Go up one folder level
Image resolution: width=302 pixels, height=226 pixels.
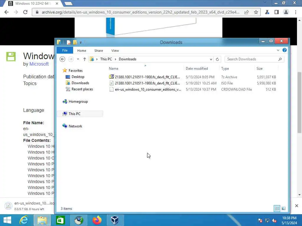coord(85,59)
